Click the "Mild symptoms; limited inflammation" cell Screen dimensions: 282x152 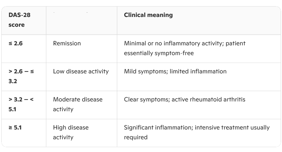click(175, 71)
